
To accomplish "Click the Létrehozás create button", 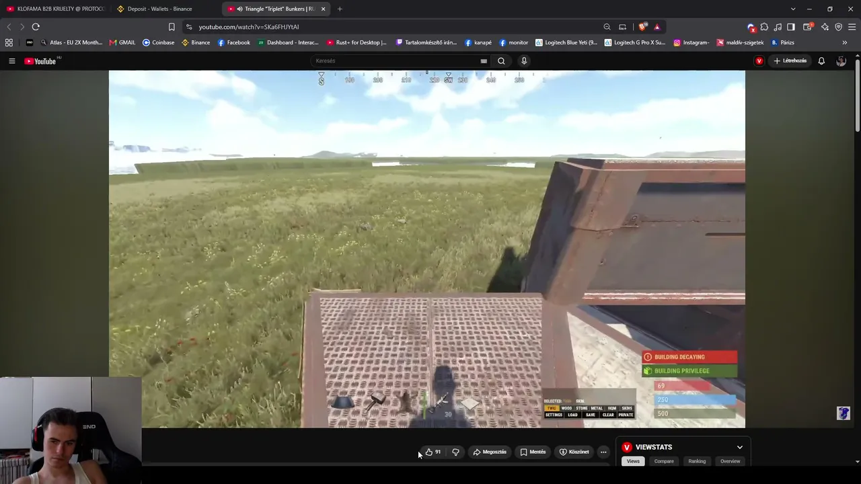I will 790,61.
